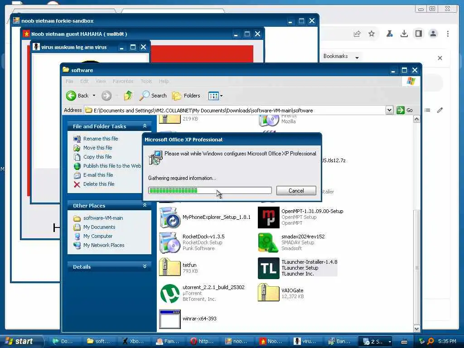Image resolution: width=464 pixels, height=348 pixels.
Task: Select the RocketDock-v1.3.5 installer icon
Action: point(169,243)
